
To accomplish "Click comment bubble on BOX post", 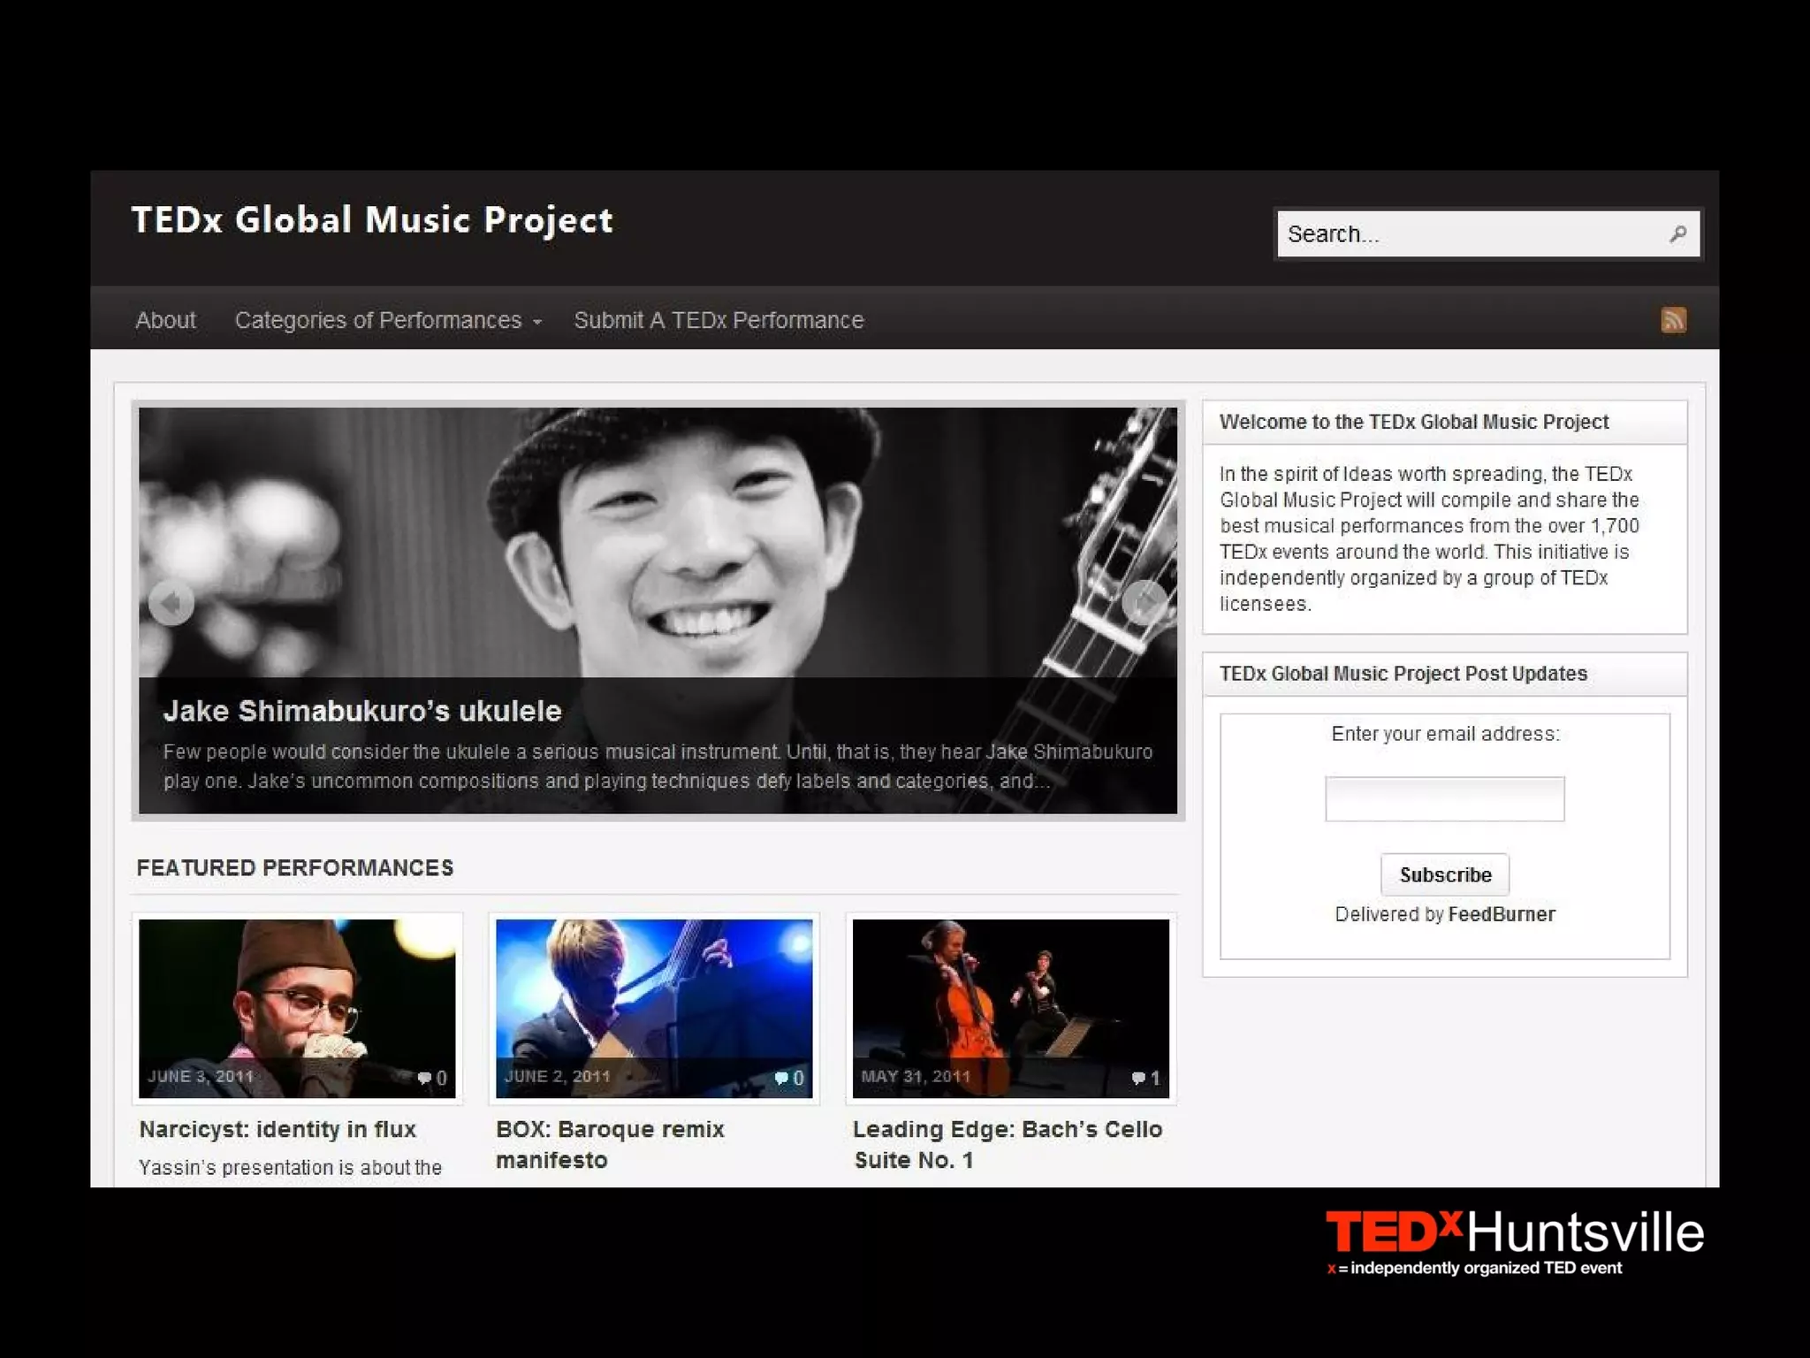I will pos(781,1078).
